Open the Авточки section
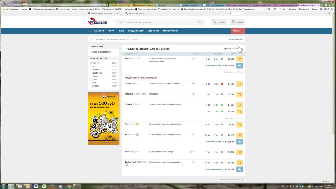This screenshot has width=336, height=189. pos(153,31)
